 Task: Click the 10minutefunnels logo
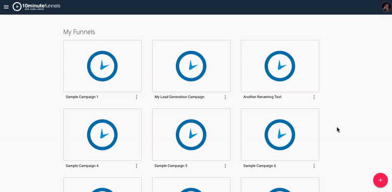(x=36, y=7)
